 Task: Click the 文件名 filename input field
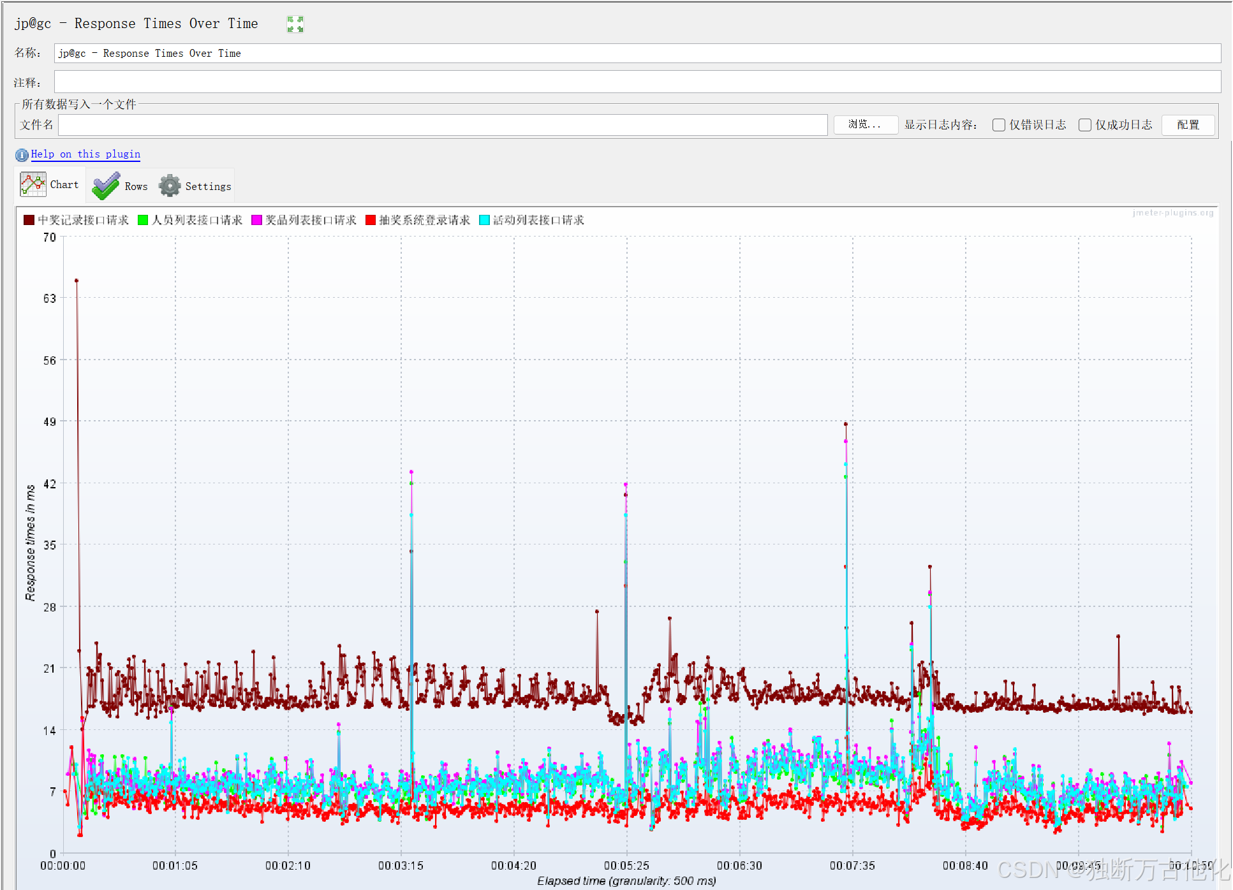coord(443,125)
